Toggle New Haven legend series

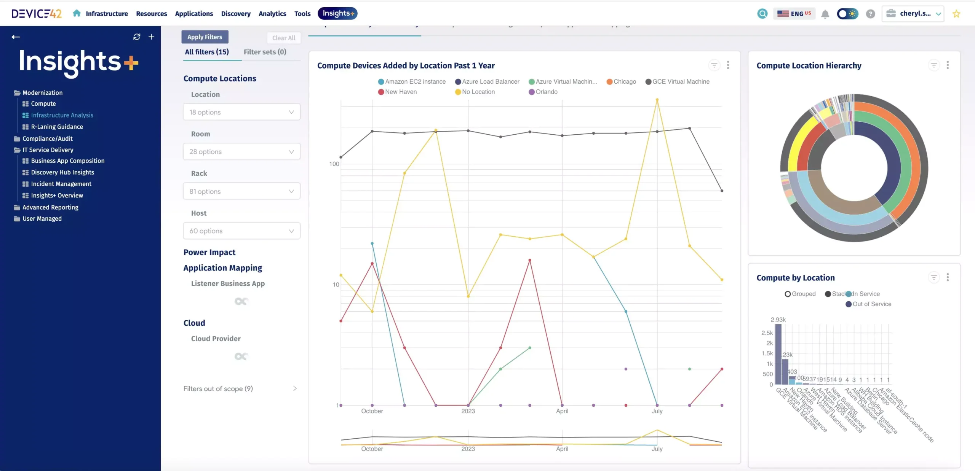point(397,92)
